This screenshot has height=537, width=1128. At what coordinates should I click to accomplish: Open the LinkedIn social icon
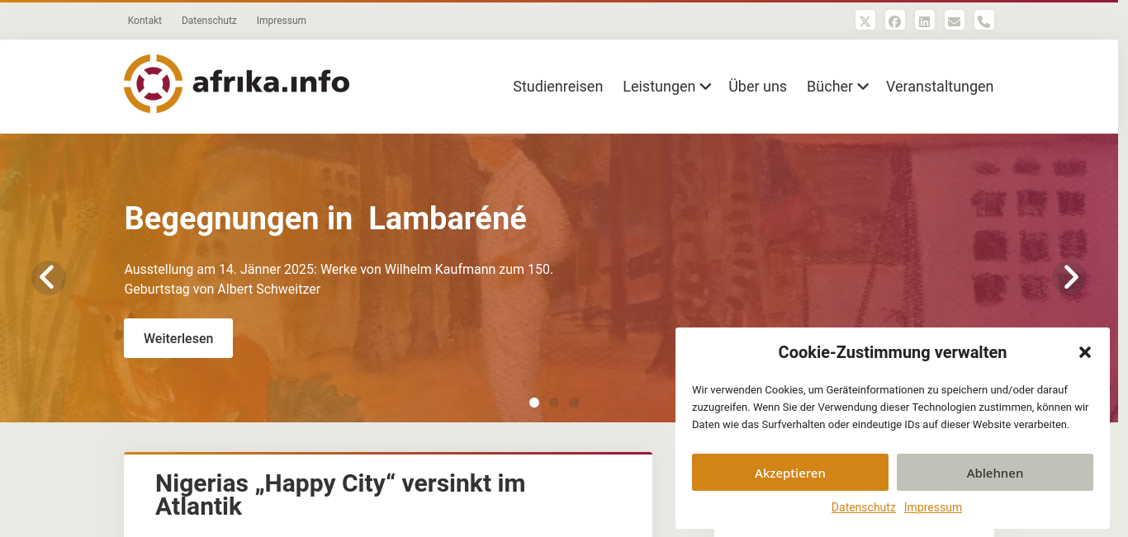click(x=924, y=21)
